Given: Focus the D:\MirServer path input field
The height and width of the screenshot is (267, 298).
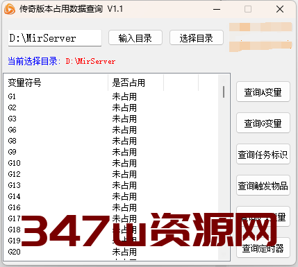Looking at the screenshot, I should pos(55,38).
